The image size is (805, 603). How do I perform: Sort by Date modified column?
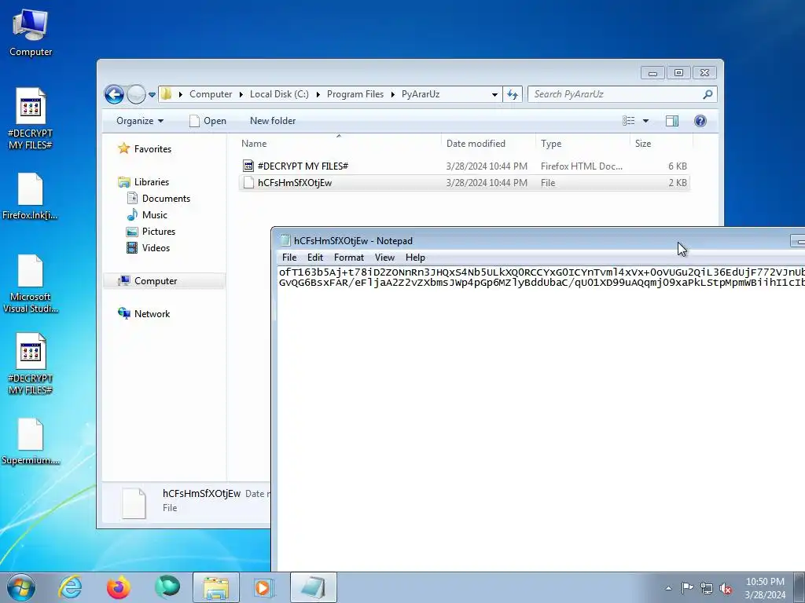pos(488,144)
